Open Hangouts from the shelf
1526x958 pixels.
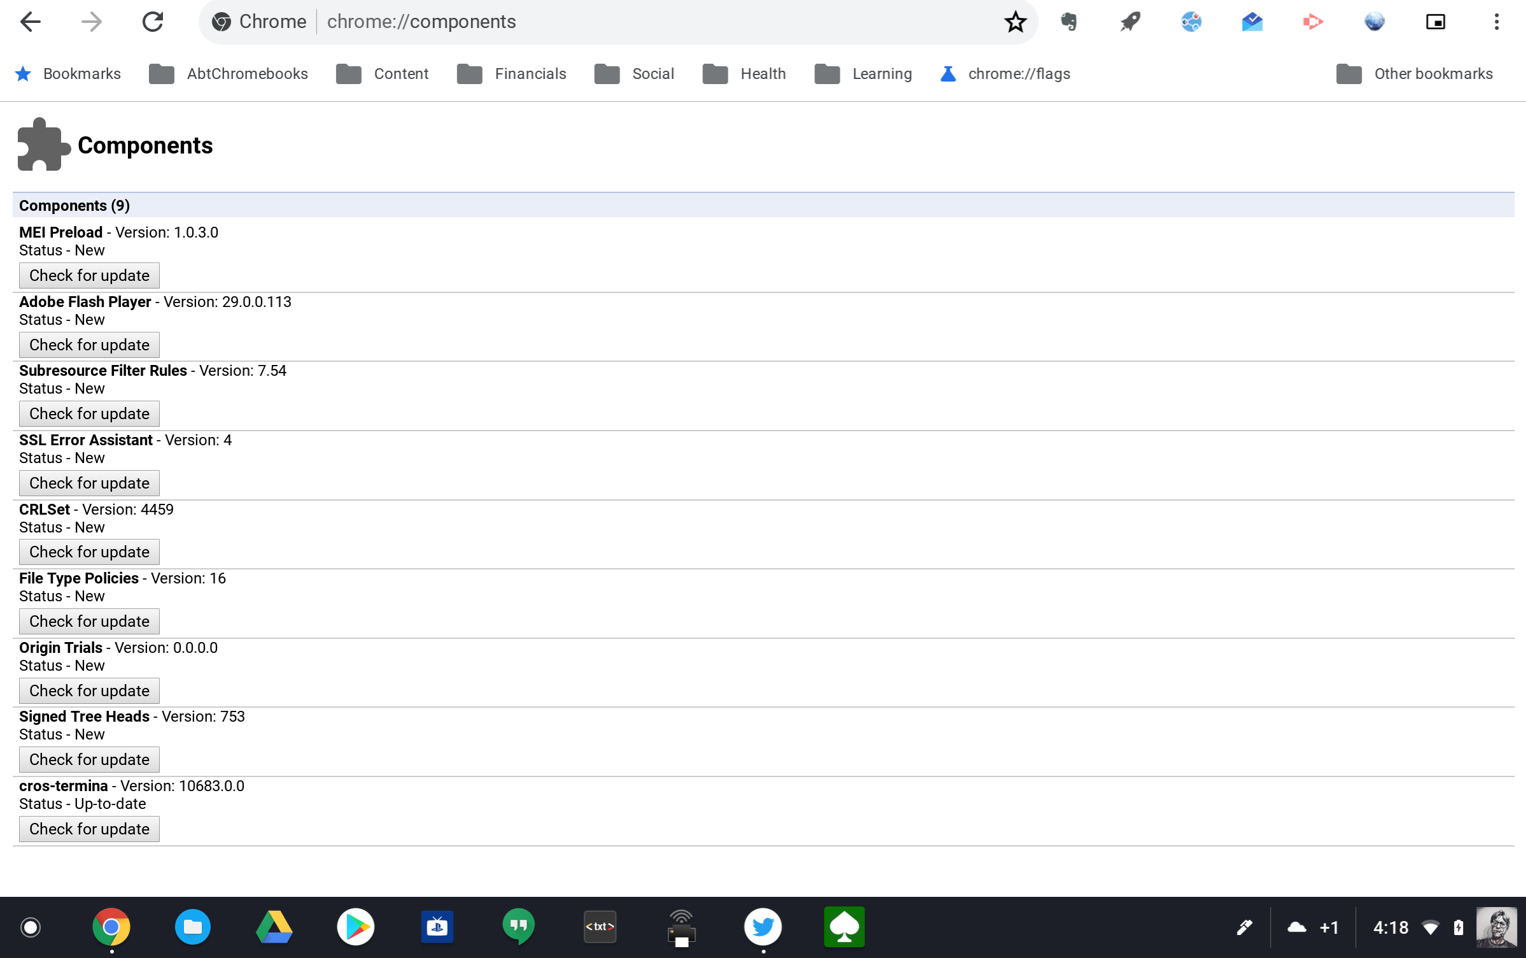point(519,927)
